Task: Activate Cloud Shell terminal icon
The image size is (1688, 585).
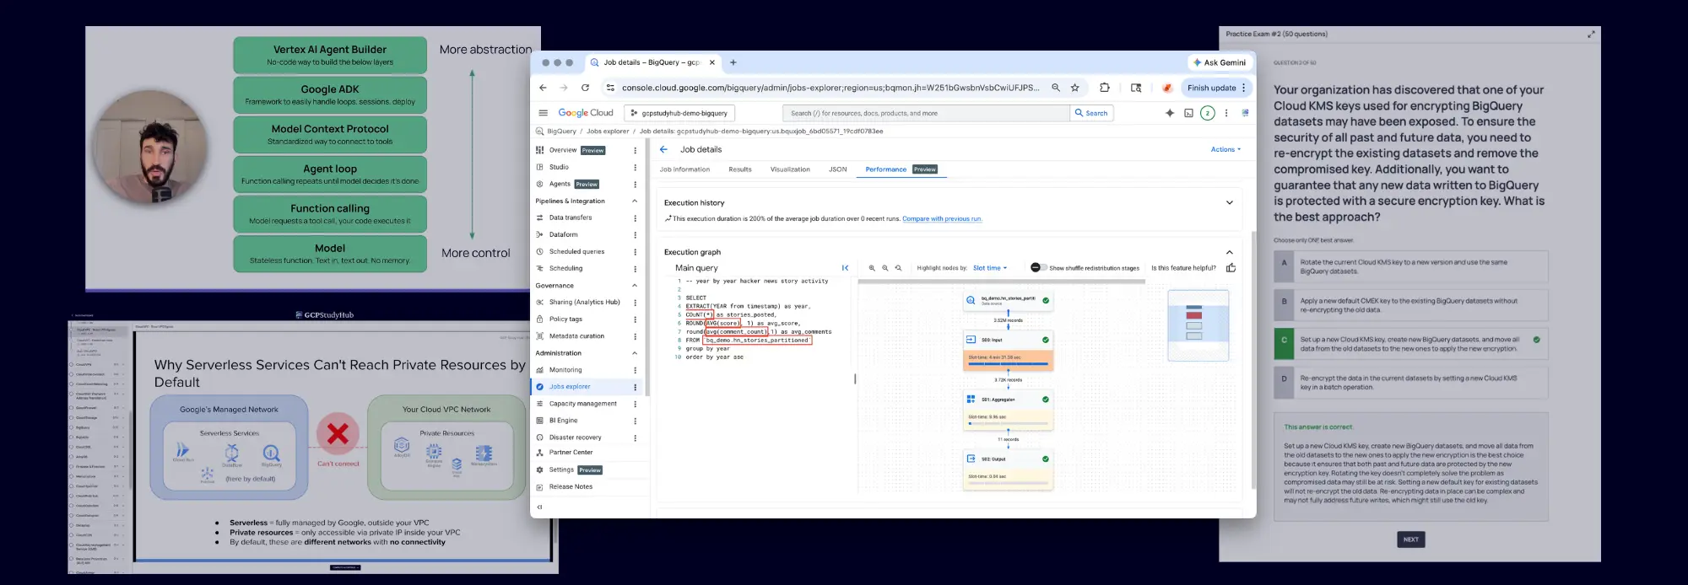Action: click(x=1188, y=113)
